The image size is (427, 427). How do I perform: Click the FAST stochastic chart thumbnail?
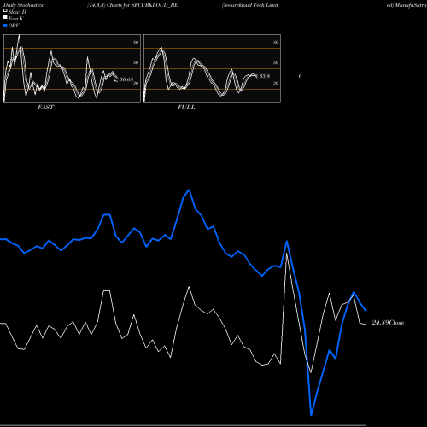(x=72, y=68)
